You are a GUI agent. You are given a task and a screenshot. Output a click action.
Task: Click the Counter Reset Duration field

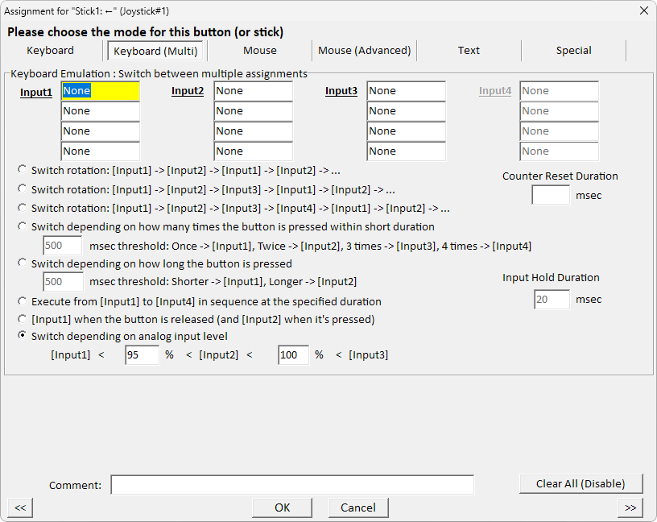click(551, 194)
